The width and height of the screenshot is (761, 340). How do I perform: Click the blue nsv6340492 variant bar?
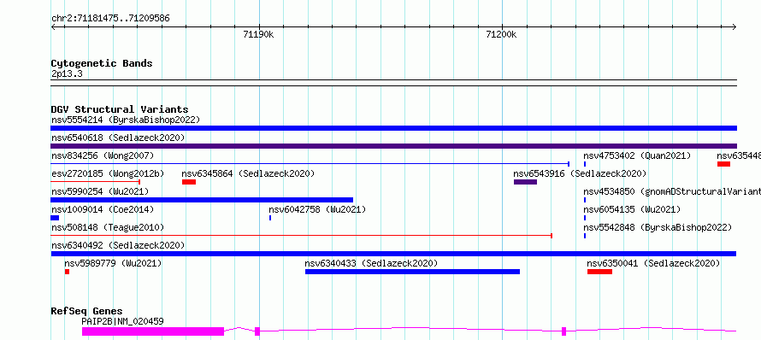pos(393,254)
